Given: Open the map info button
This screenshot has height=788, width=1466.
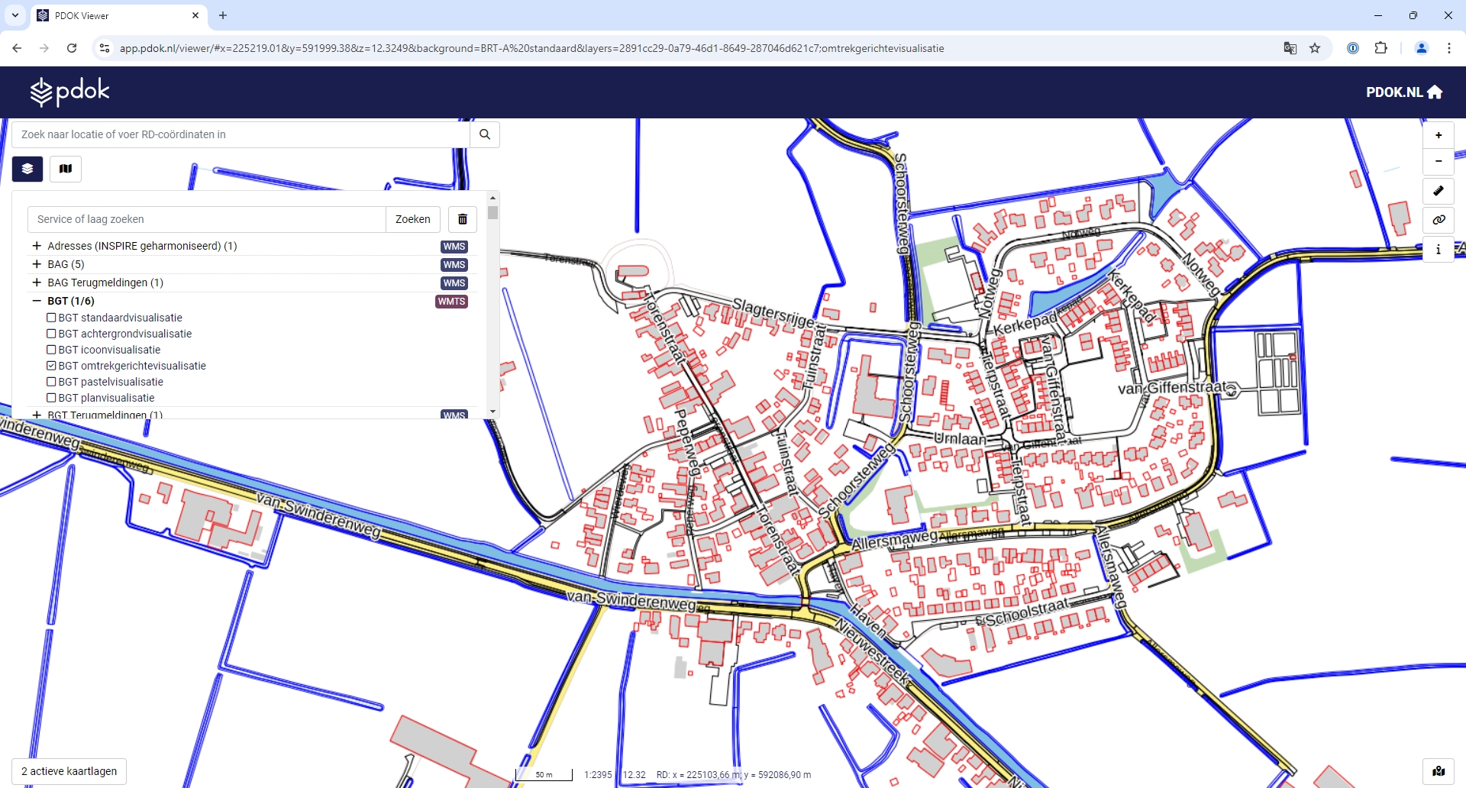Looking at the screenshot, I should (x=1438, y=249).
